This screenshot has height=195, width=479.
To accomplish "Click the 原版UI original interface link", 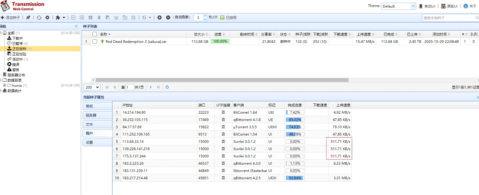I will click(449, 6).
